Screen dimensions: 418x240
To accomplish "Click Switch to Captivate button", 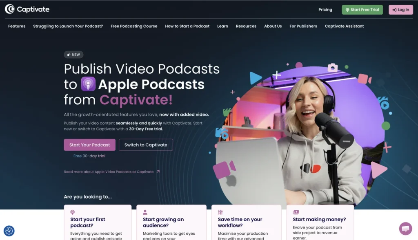I will 146,145.
